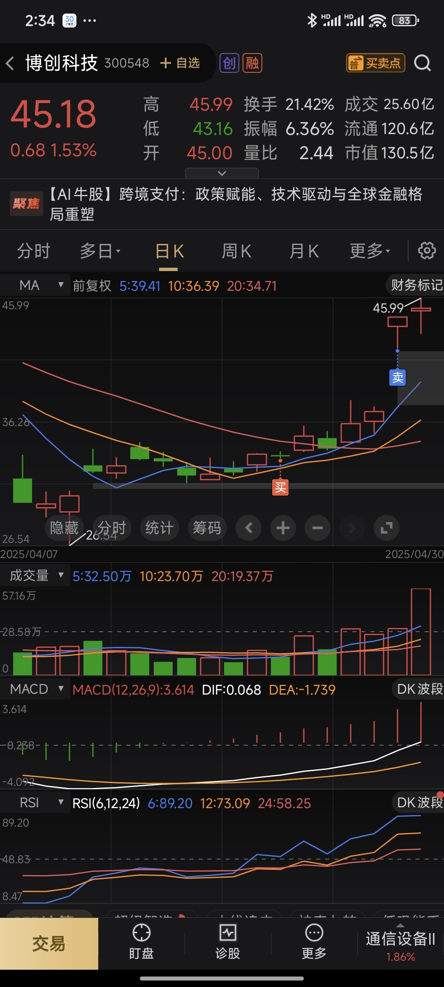This screenshot has height=987, width=444.
Task: Change the 前复权 adjustment mode
Action: click(92, 286)
